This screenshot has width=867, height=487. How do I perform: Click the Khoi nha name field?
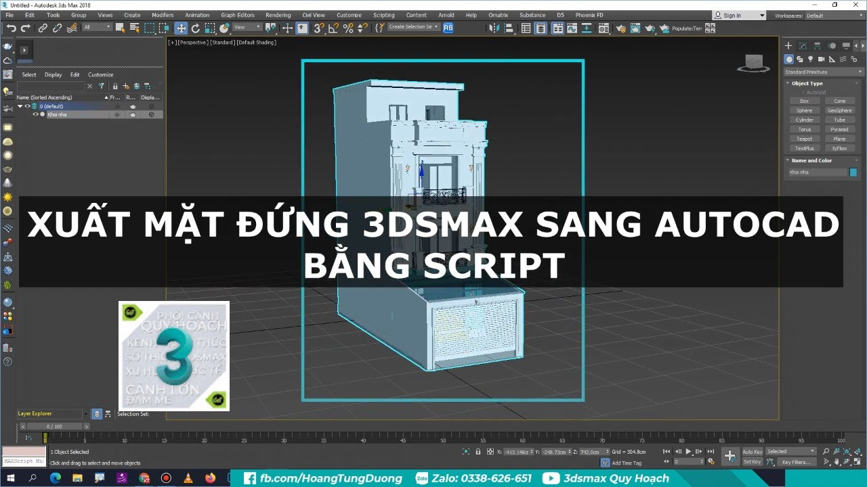click(x=817, y=172)
